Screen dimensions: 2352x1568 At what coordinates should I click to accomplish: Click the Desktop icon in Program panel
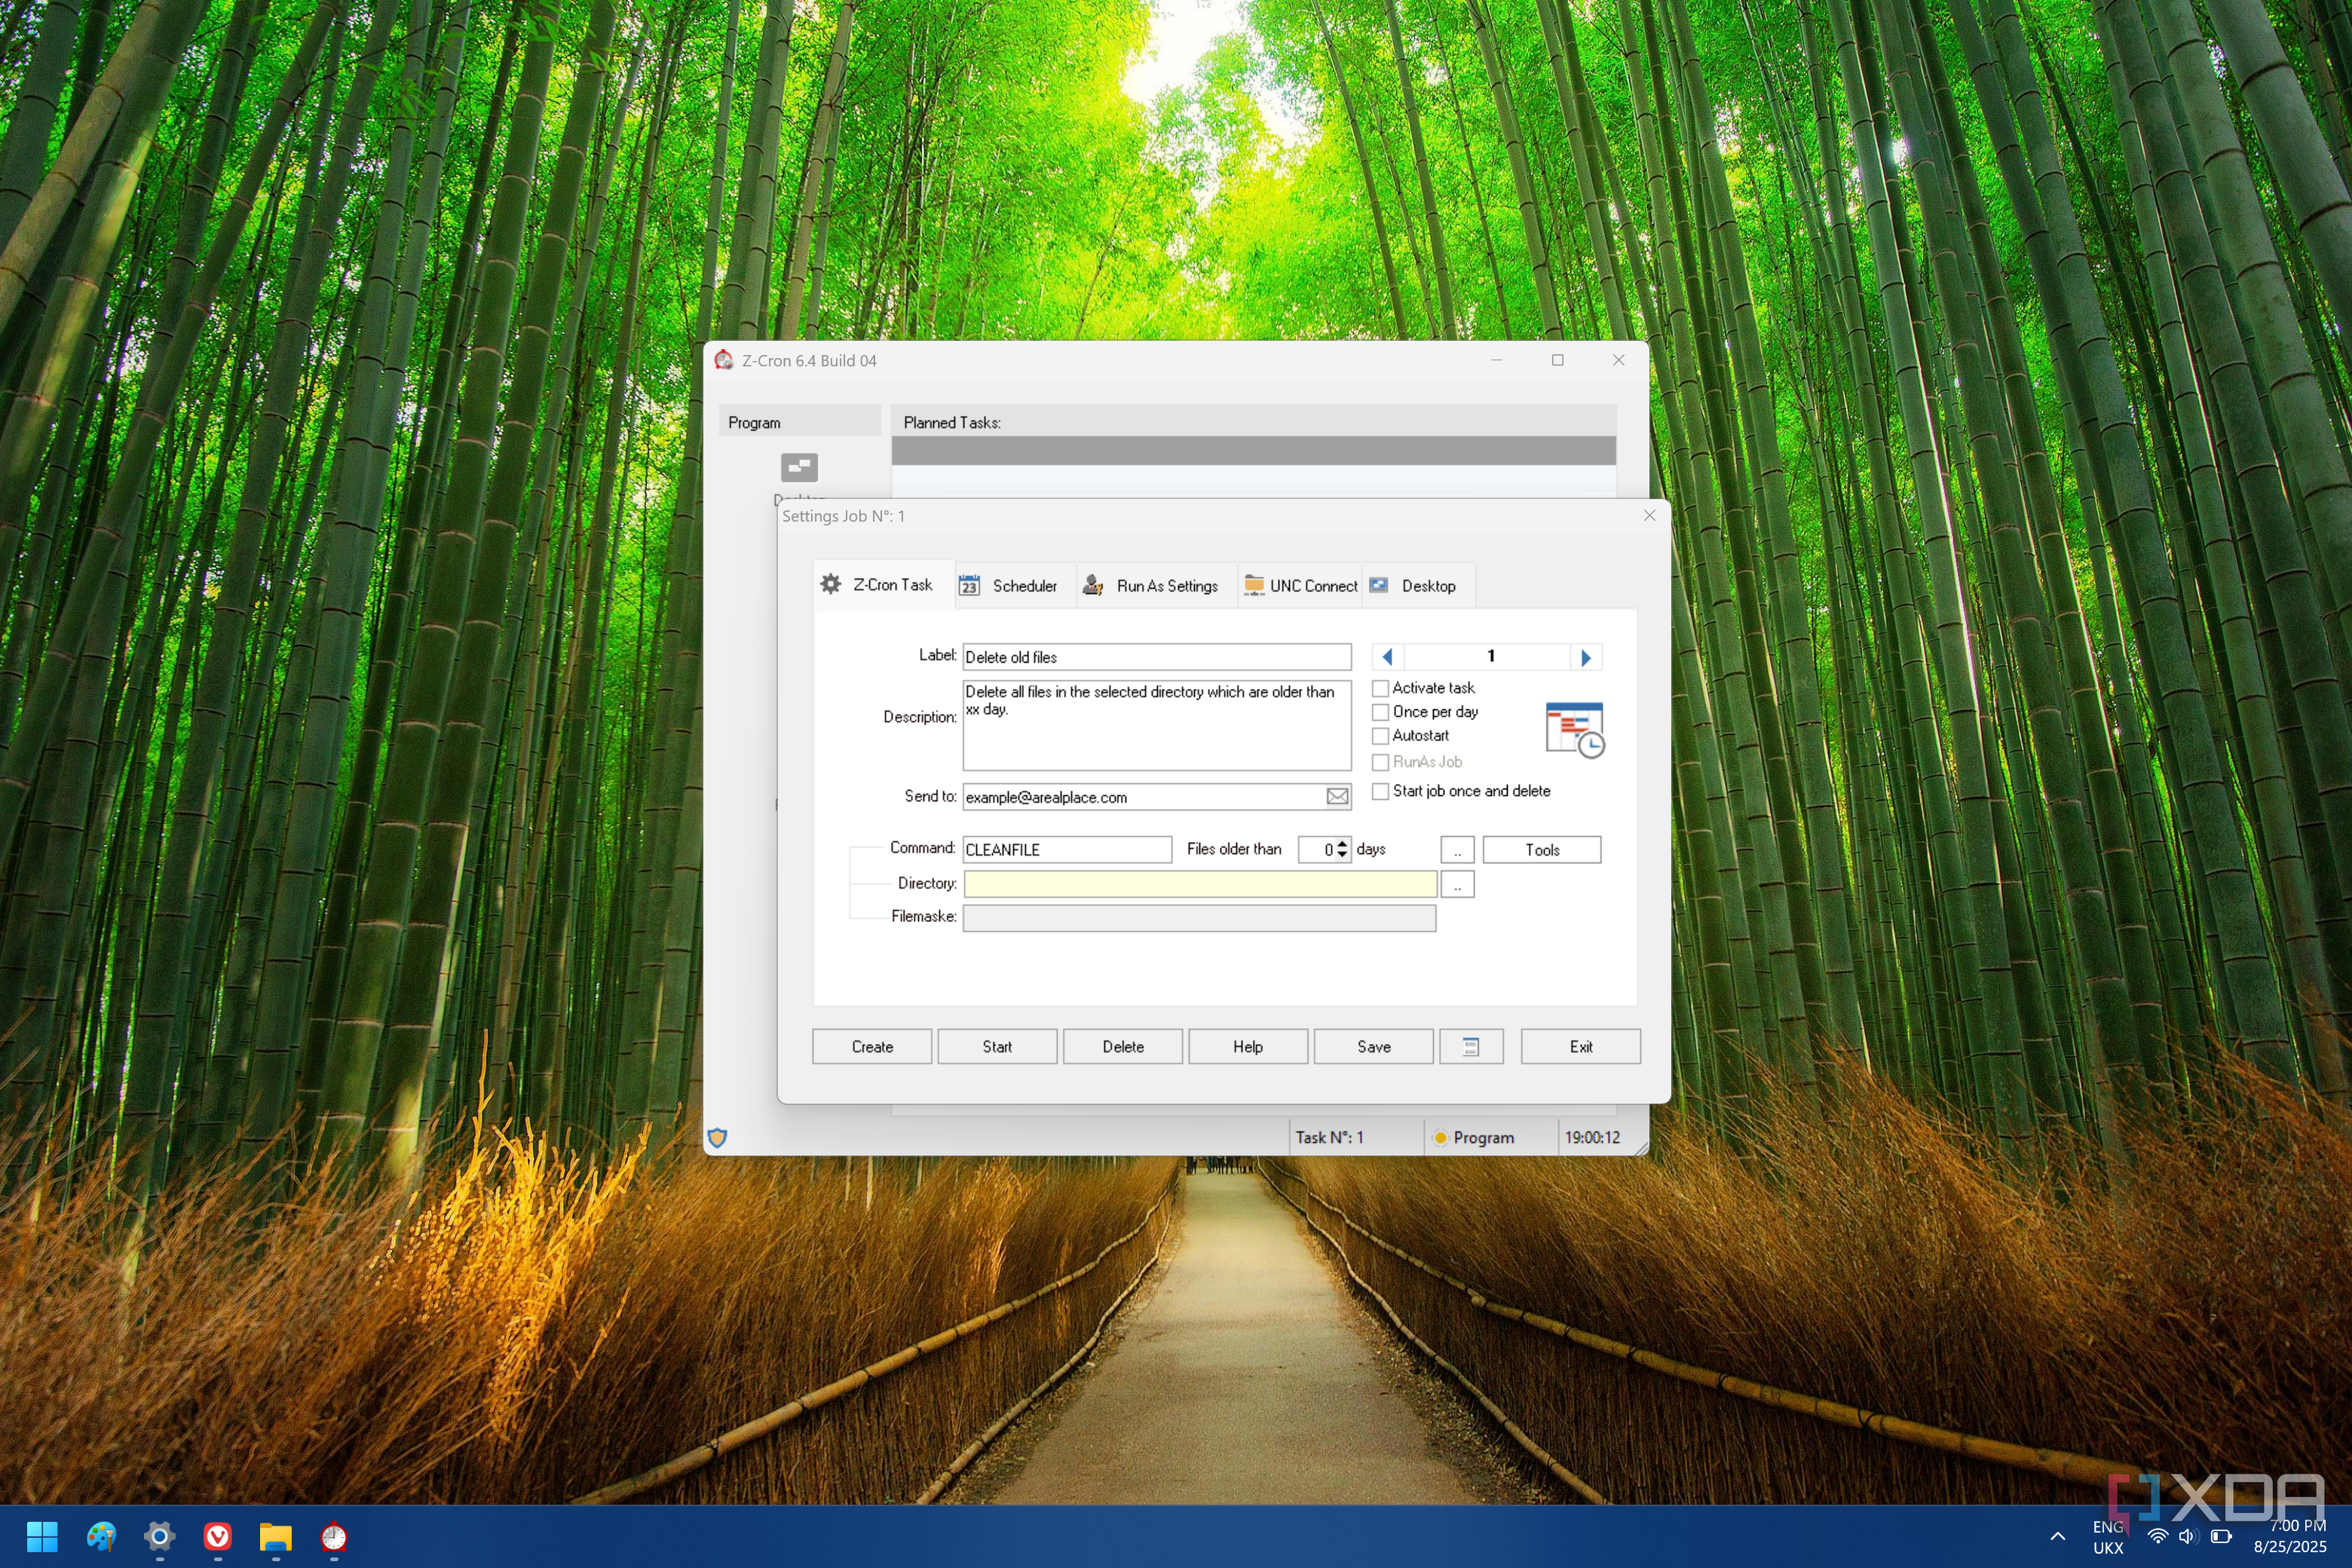click(x=799, y=467)
